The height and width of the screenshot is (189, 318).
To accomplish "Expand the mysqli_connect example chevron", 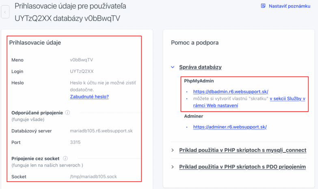I will pos(173,150).
